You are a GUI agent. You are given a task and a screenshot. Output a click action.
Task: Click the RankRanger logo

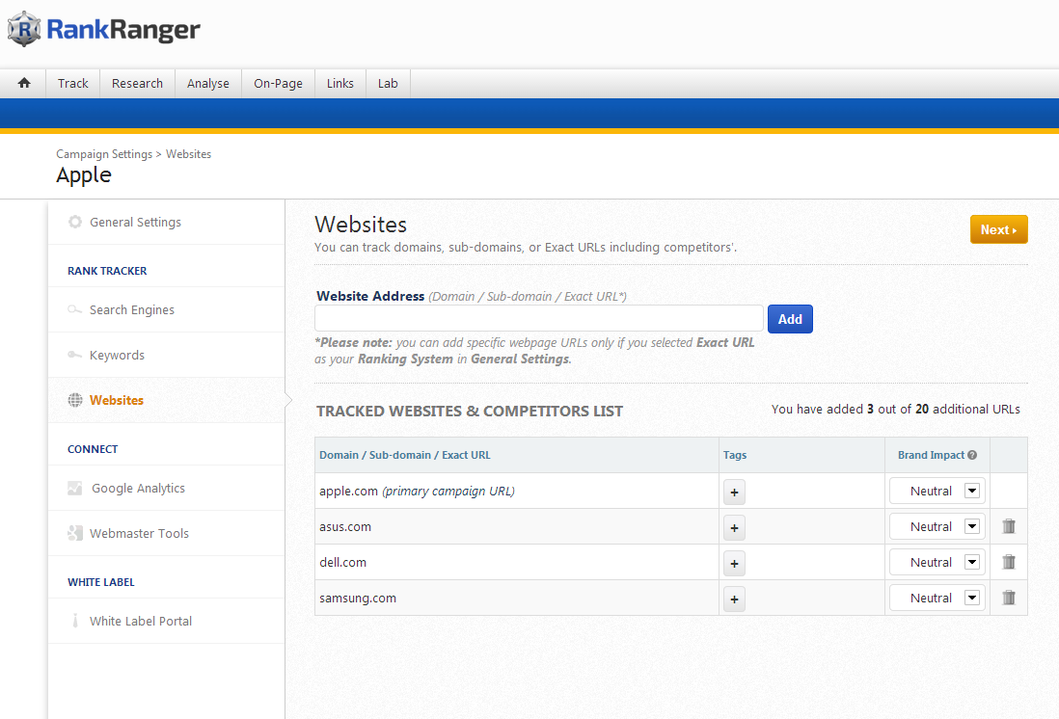coord(104,30)
